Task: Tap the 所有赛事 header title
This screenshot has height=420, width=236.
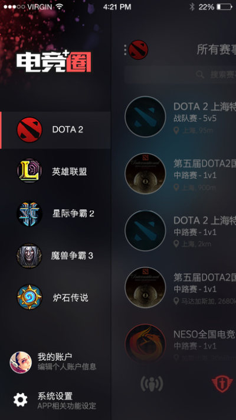Action: click(216, 50)
